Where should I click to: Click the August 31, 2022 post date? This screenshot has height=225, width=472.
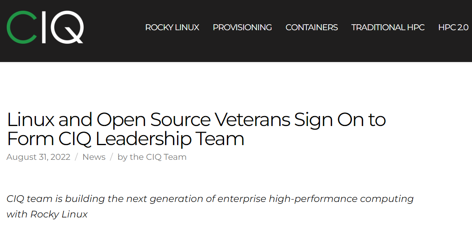click(38, 157)
